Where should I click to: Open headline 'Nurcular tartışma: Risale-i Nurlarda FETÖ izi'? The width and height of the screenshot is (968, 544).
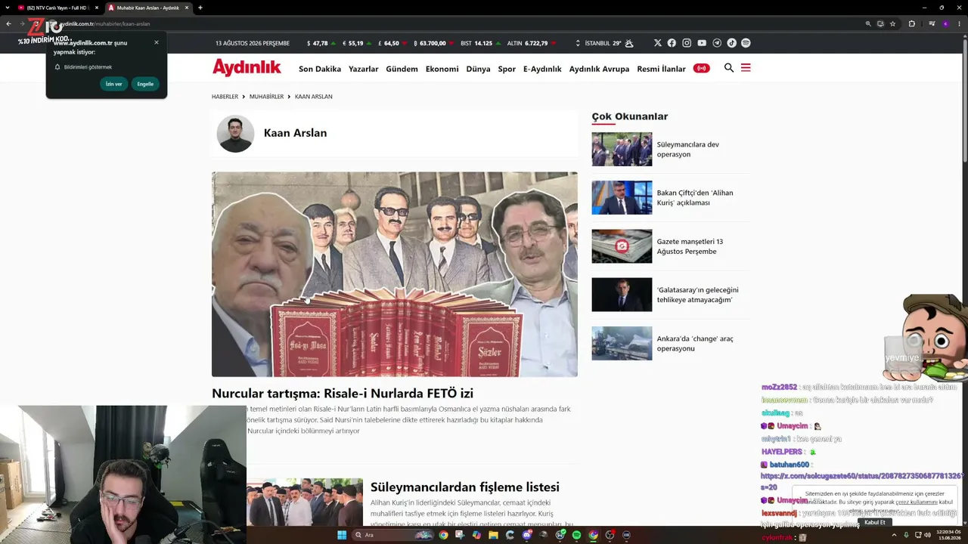pyautogui.click(x=343, y=393)
